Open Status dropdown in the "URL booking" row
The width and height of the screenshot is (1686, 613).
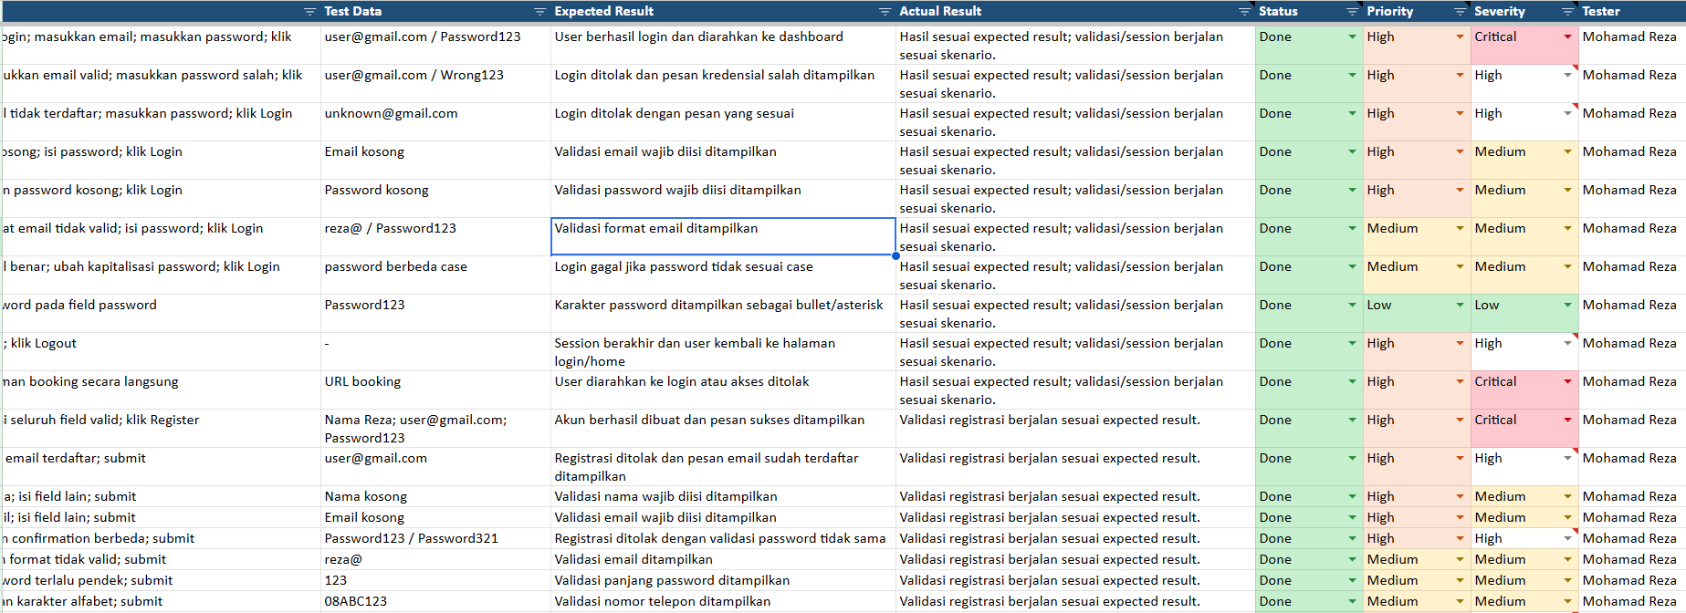coord(1352,382)
